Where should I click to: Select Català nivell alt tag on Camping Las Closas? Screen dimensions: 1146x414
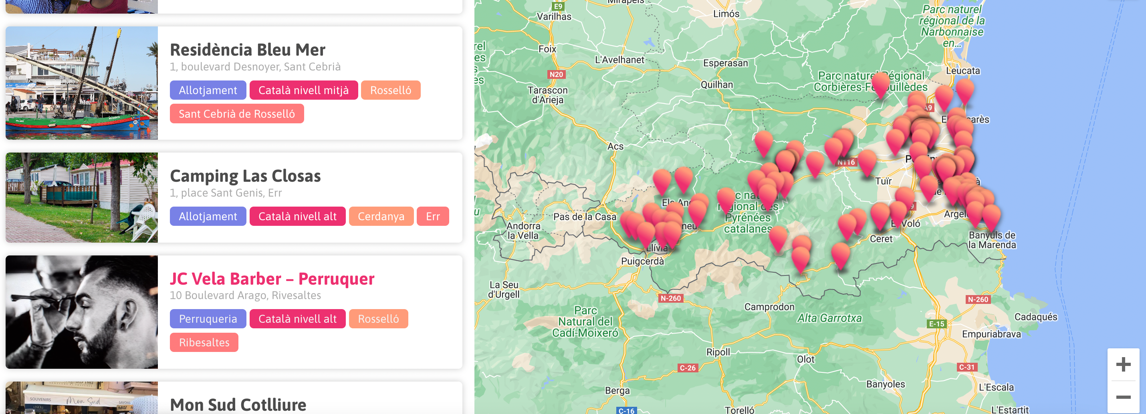pyautogui.click(x=297, y=216)
